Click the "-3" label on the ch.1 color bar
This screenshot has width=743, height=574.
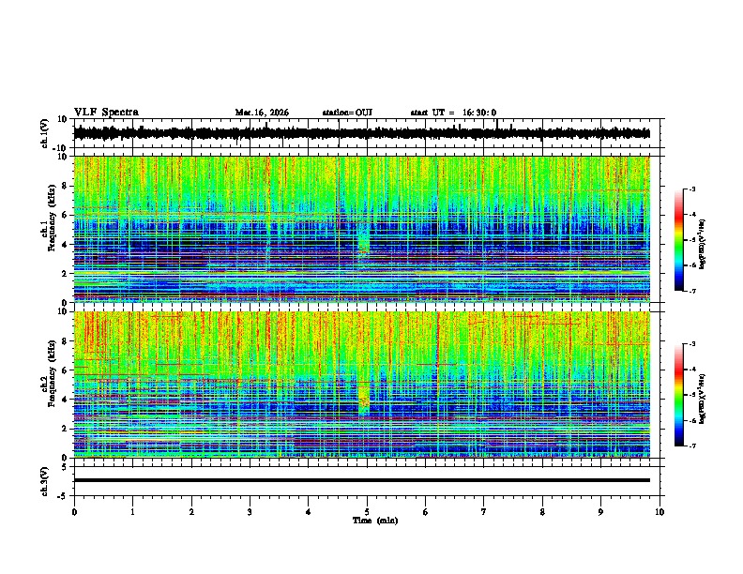(691, 189)
